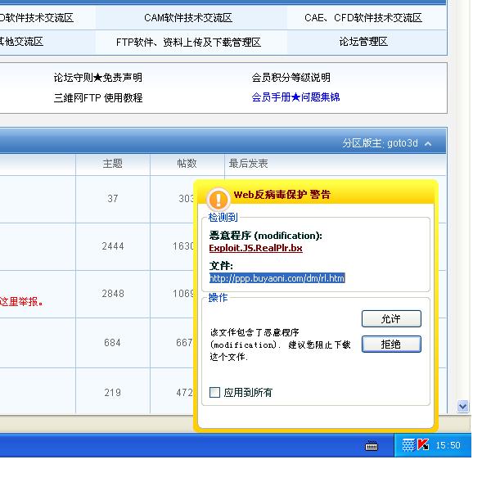
Task: Open the on-screen keyboard taskbar icon
Action: pyautogui.click(x=372, y=446)
